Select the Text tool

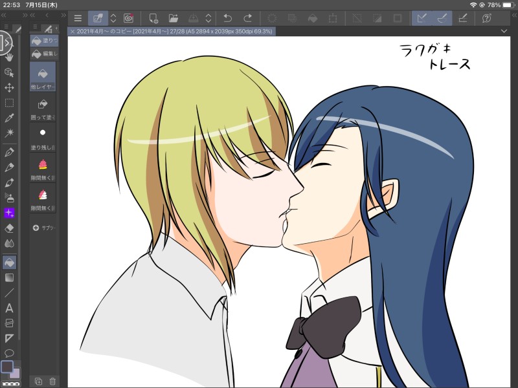pos(9,308)
